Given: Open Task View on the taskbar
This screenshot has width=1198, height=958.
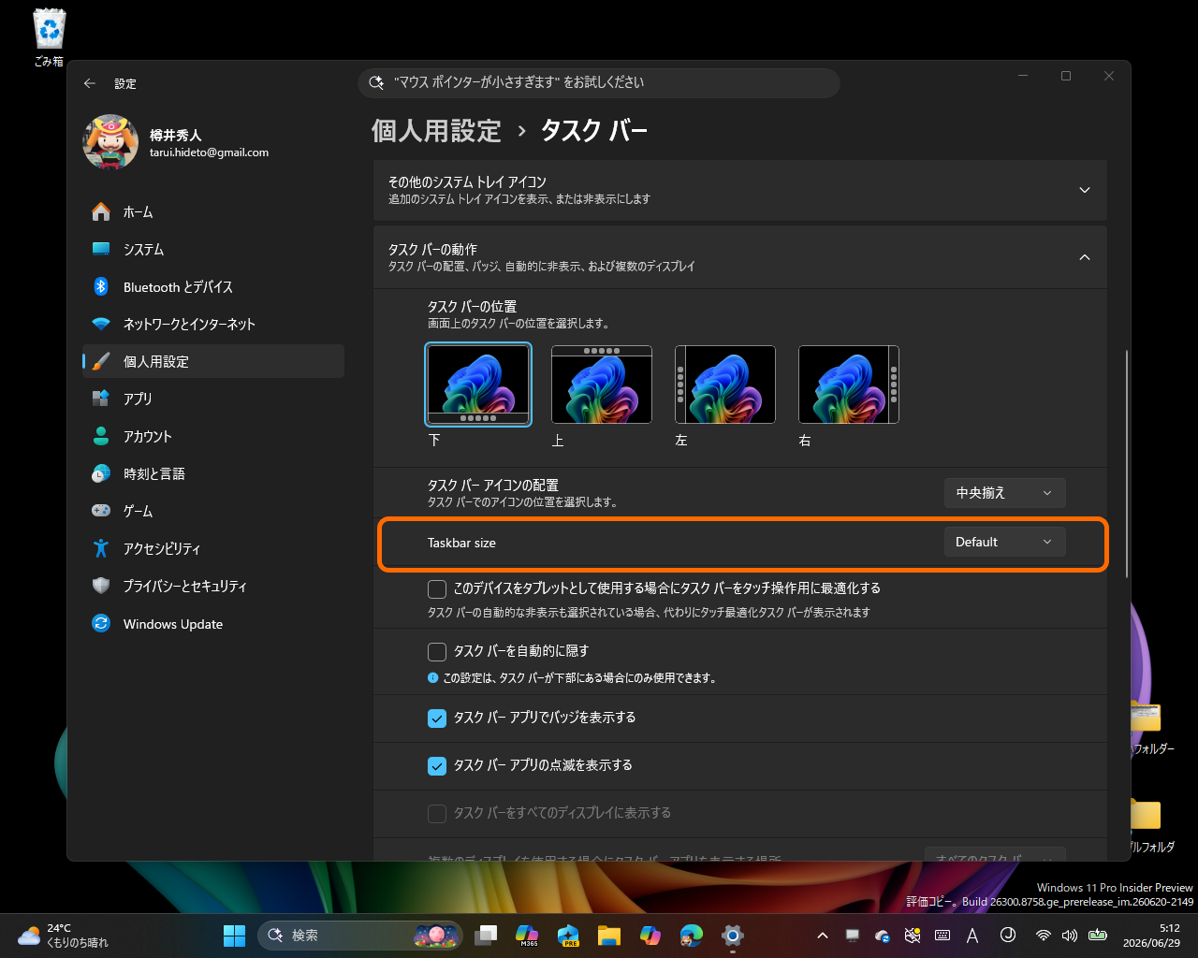Looking at the screenshot, I should pos(486,935).
